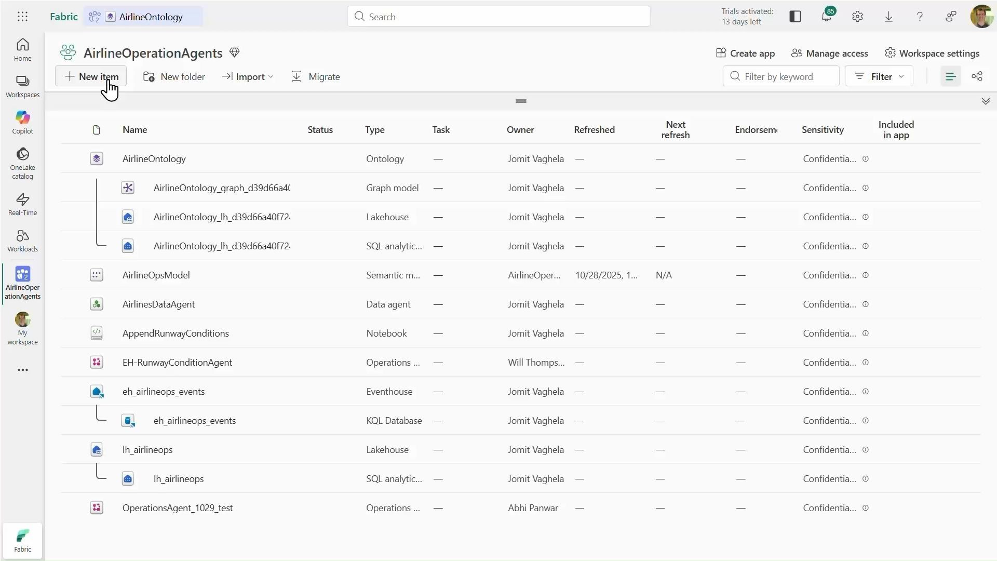Switch to list view icon
This screenshot has height=561, width=997.
click(950, 76)
